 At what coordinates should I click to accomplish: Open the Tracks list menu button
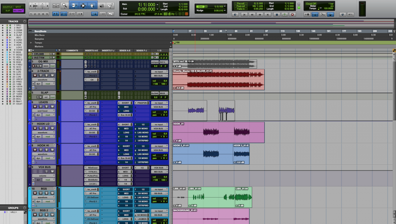25,21
